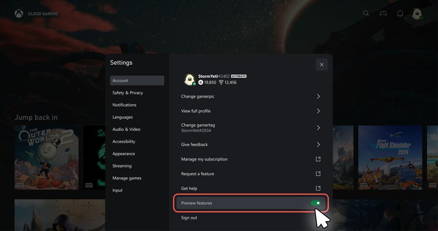438x231 pixels.
Task: Open notifications bell icon
Action: 400,14
